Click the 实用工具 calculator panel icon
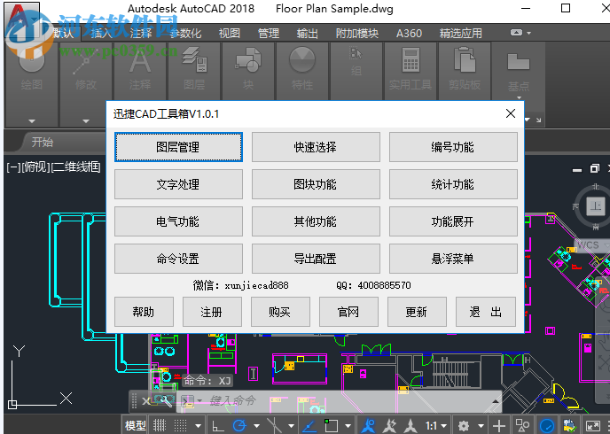The image size is (610, 434). pos(411,59)
